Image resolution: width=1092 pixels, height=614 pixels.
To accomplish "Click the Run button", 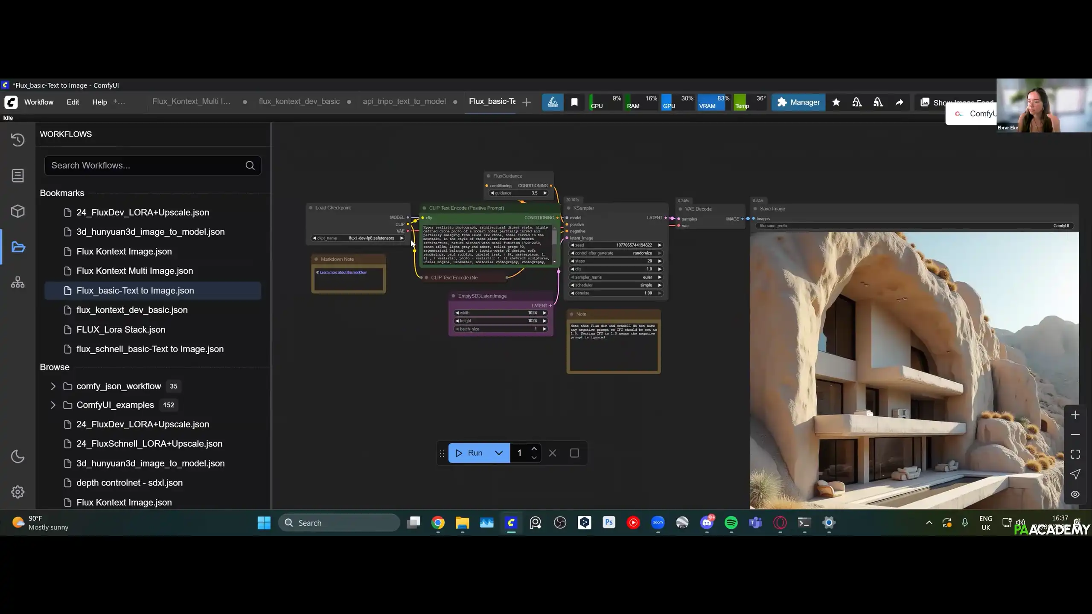I will [469, 453].
